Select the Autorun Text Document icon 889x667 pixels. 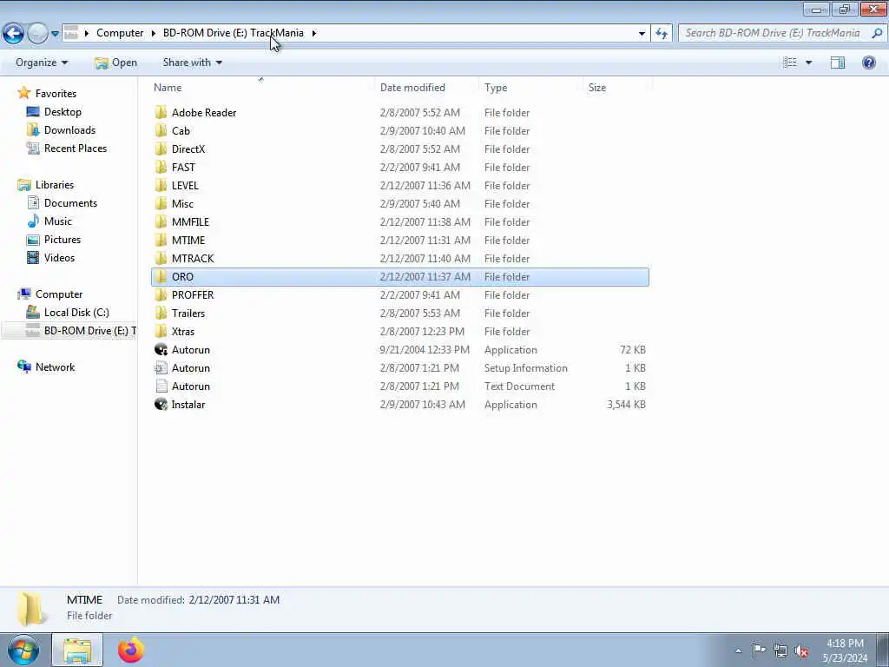tap(161, 386)
